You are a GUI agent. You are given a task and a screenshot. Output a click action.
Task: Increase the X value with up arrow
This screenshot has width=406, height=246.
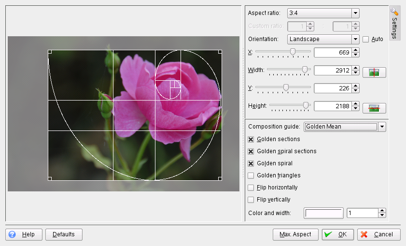[356, 50]
